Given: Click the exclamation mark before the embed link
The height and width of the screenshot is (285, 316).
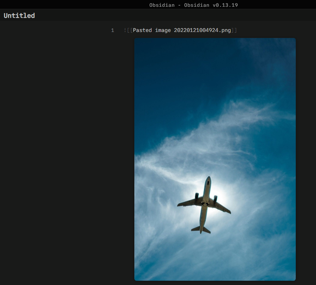Looking at the screenshot, I should click(x=125, y=31).
